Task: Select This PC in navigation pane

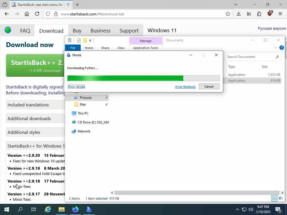Action: pyautogui.click(x=83, y=113)
